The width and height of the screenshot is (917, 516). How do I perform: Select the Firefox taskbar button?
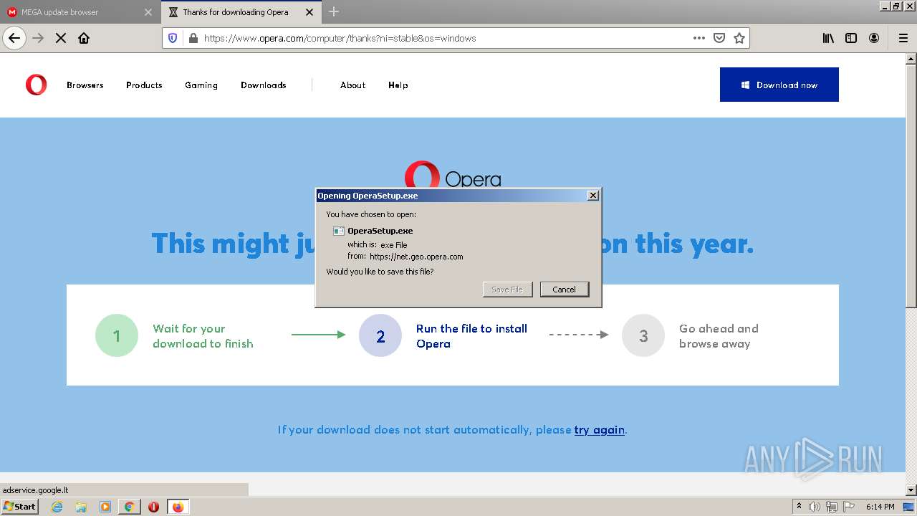178,507
